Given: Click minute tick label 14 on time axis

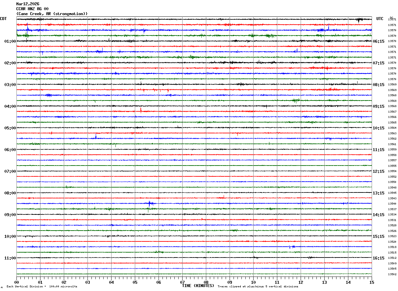Looking at the screenshot, I should [x=348, y=282].
